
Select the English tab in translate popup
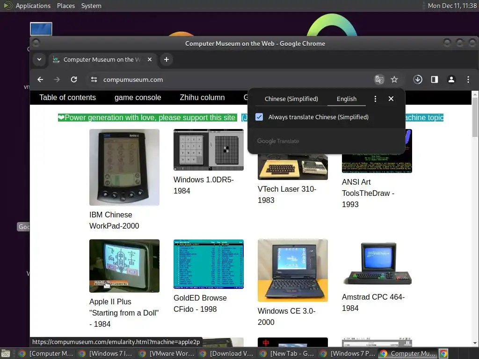point(347,99)
